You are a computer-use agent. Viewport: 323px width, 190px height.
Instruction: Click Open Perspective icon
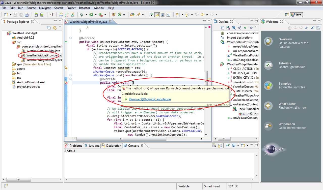point(287,15)
